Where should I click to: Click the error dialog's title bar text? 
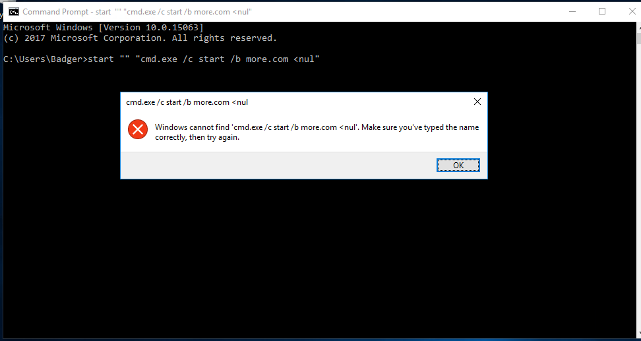coord(187,102)
